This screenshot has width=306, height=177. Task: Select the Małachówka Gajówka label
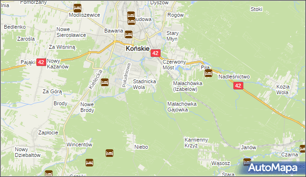point(182,107)
